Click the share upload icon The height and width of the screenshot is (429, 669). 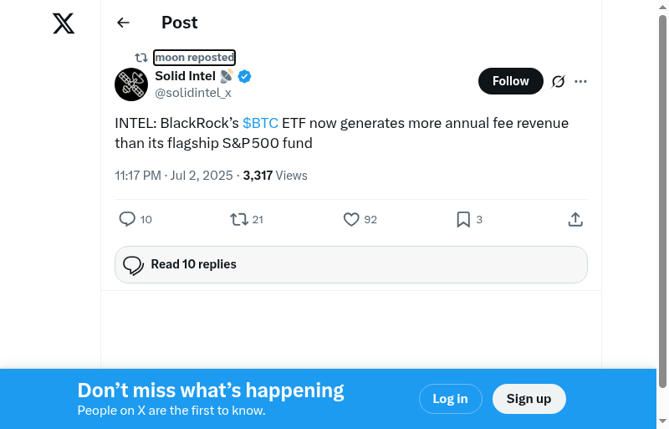point(575,219)
